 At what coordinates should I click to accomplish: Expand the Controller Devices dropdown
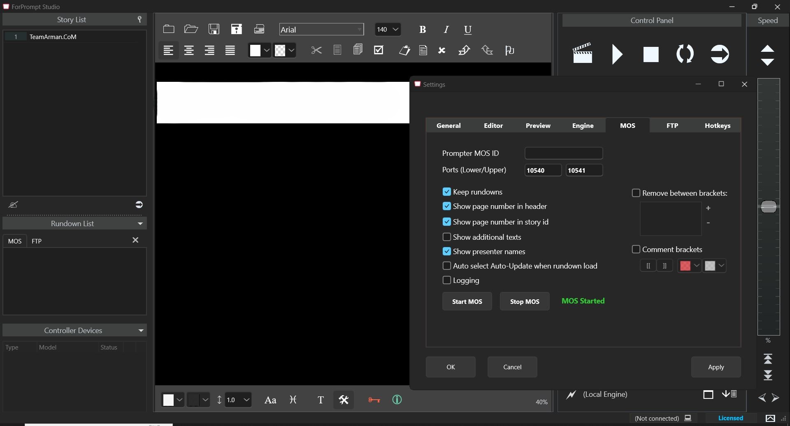point(141,331)
